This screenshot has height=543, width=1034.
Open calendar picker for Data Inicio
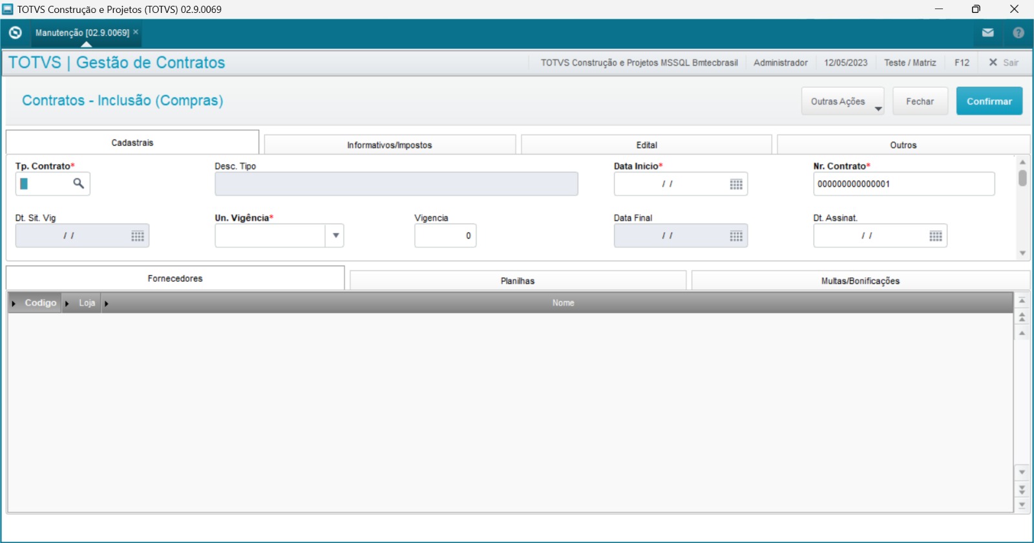[736, 184]
